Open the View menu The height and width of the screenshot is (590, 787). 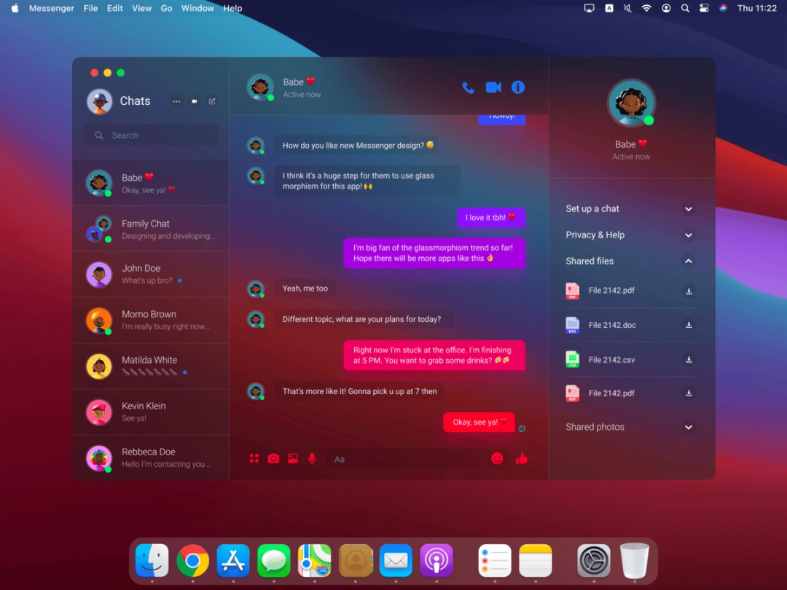click(x=141, y=8)
